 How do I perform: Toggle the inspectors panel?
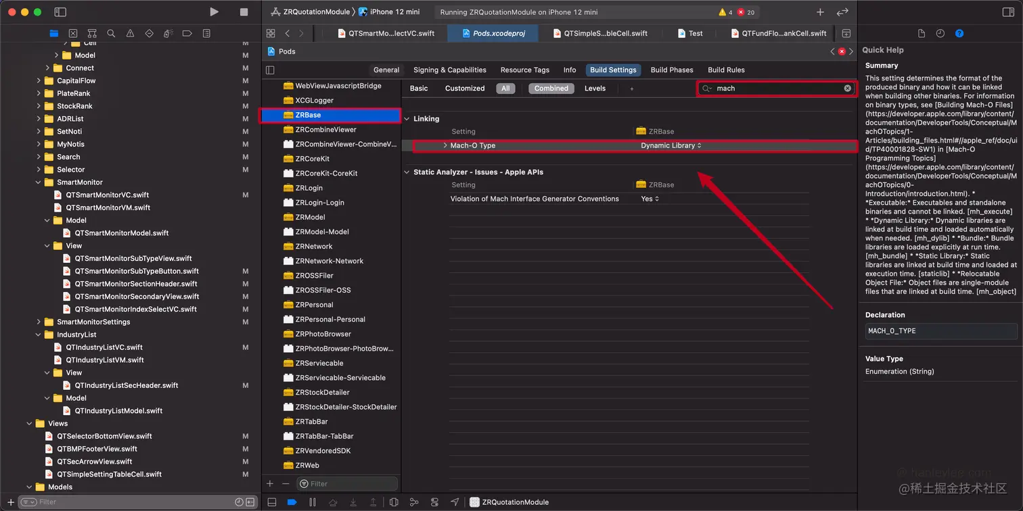coord(1009,12)
